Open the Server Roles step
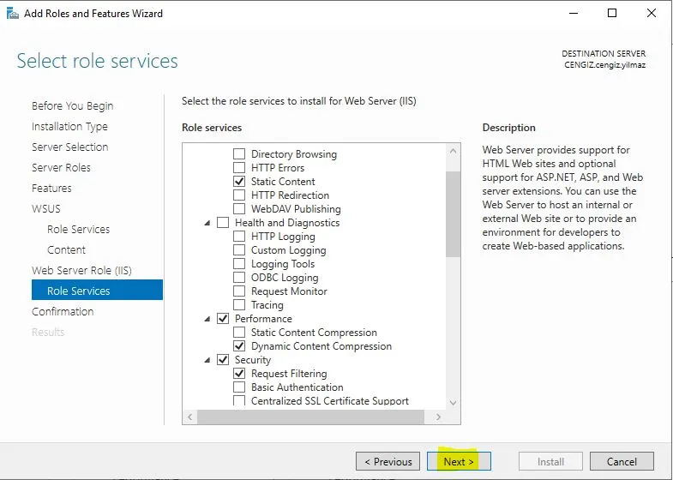 61,167
